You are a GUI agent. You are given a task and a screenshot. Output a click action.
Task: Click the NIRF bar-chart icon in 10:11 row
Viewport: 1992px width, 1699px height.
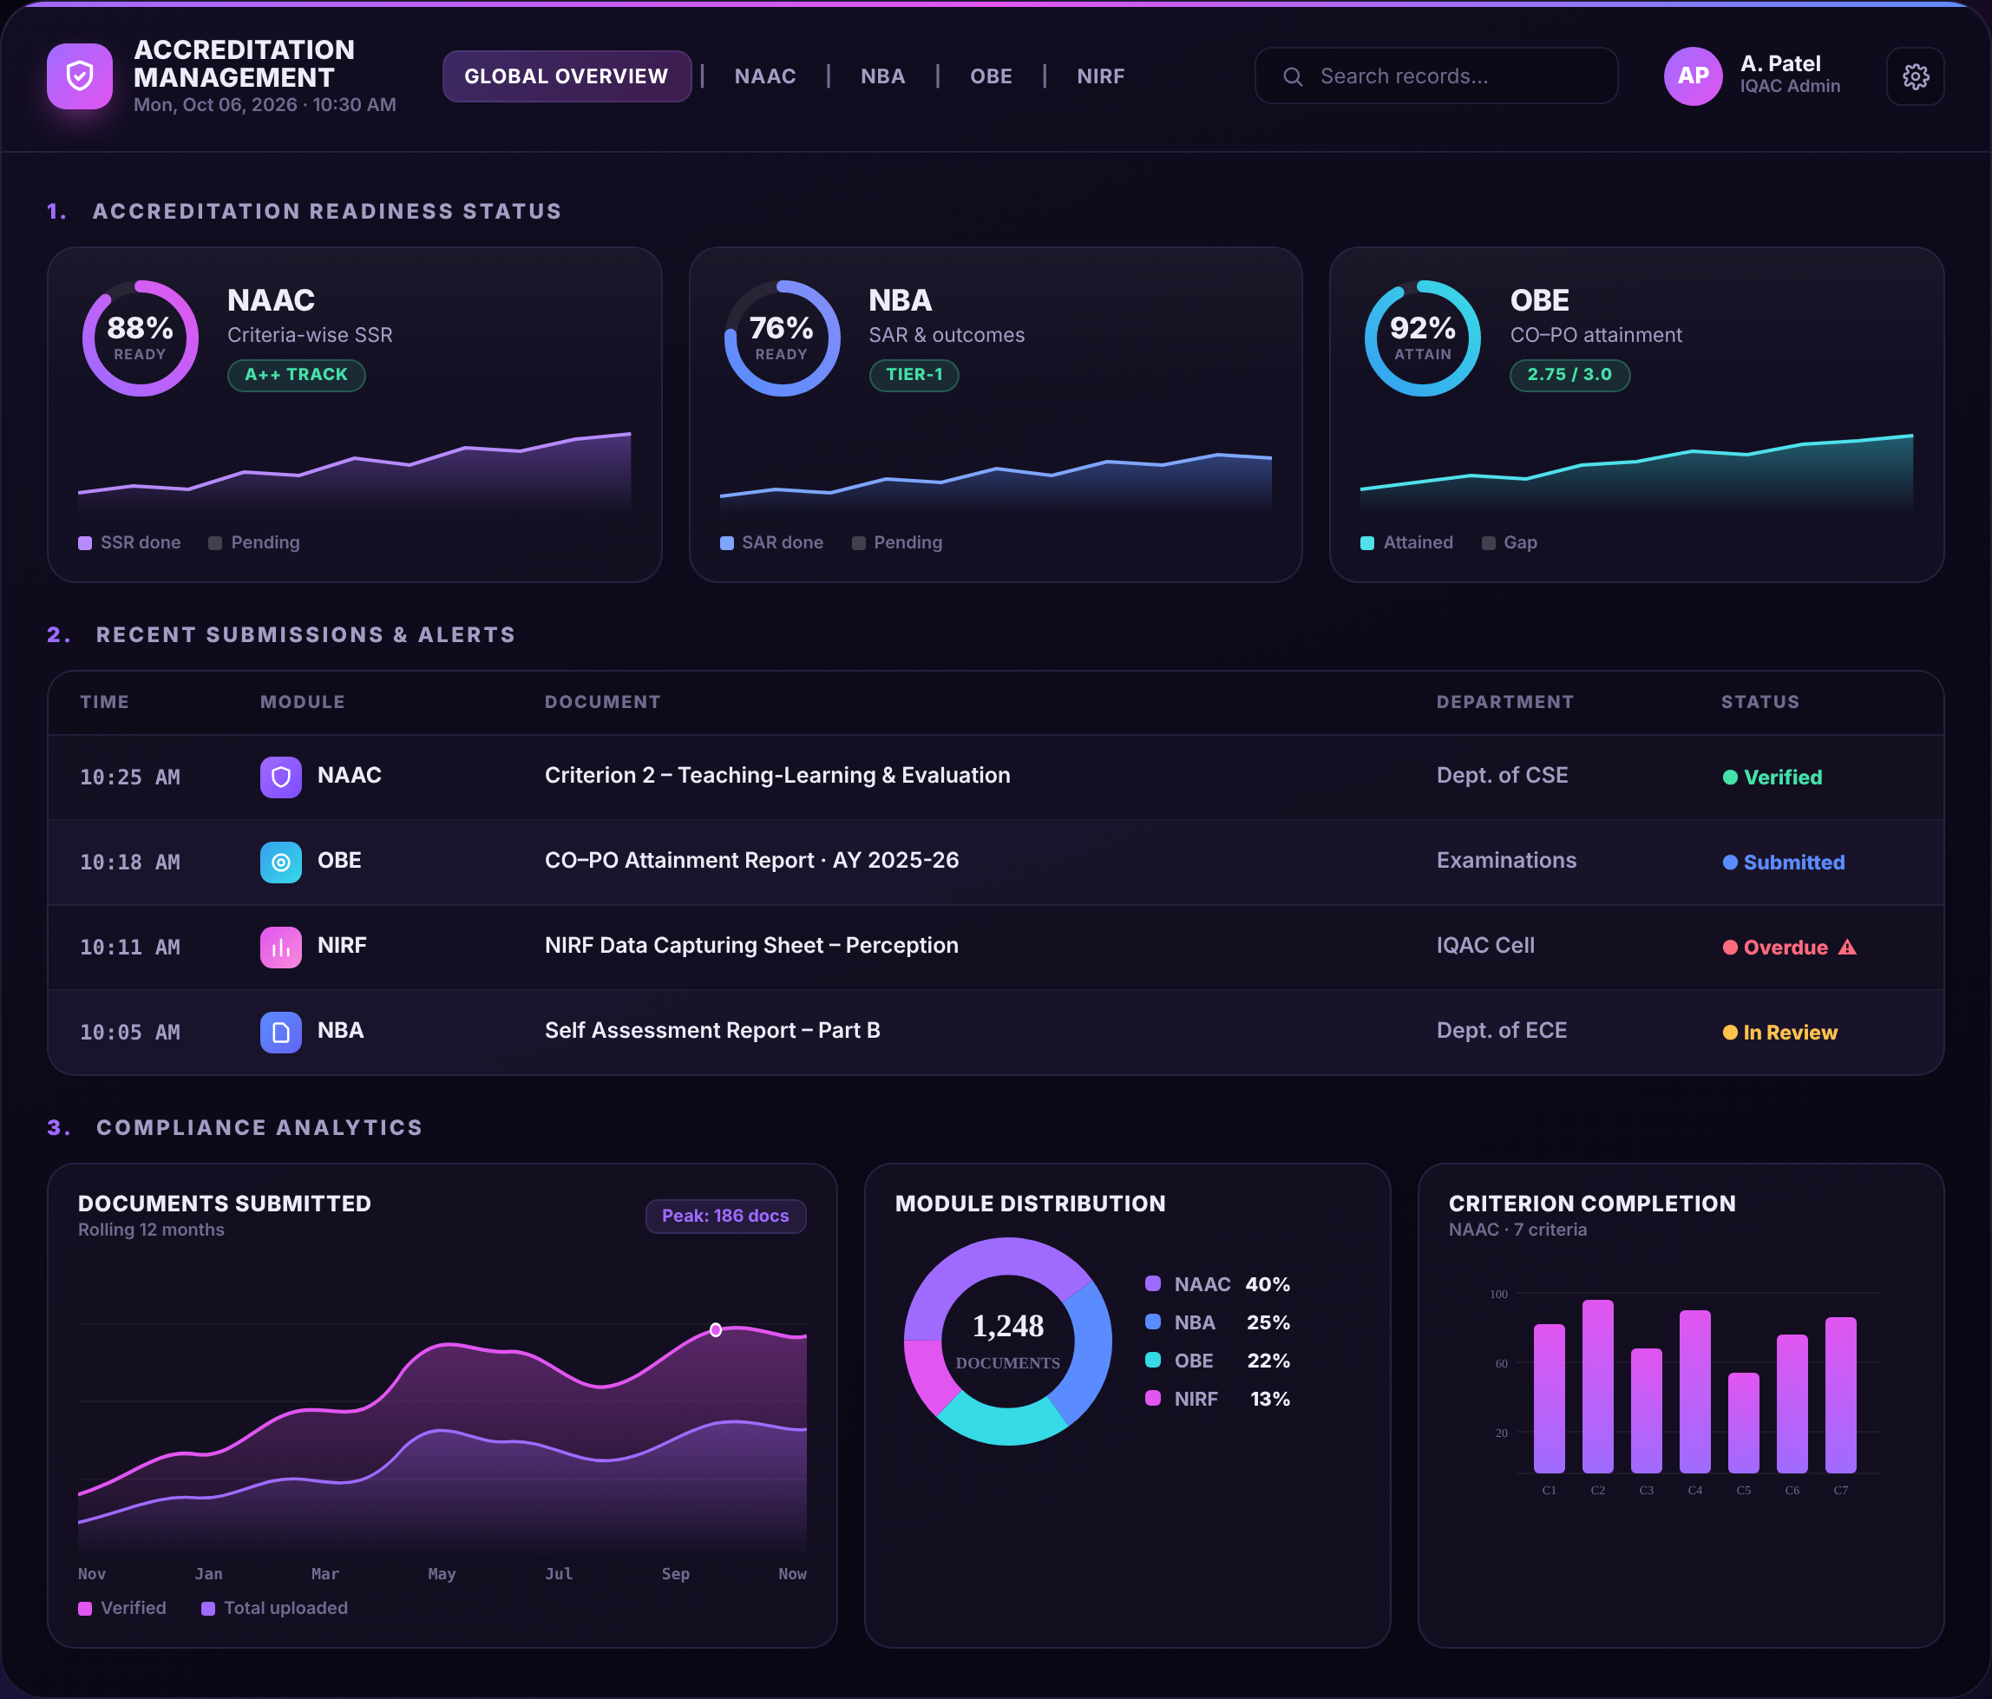tap(281, 947)
